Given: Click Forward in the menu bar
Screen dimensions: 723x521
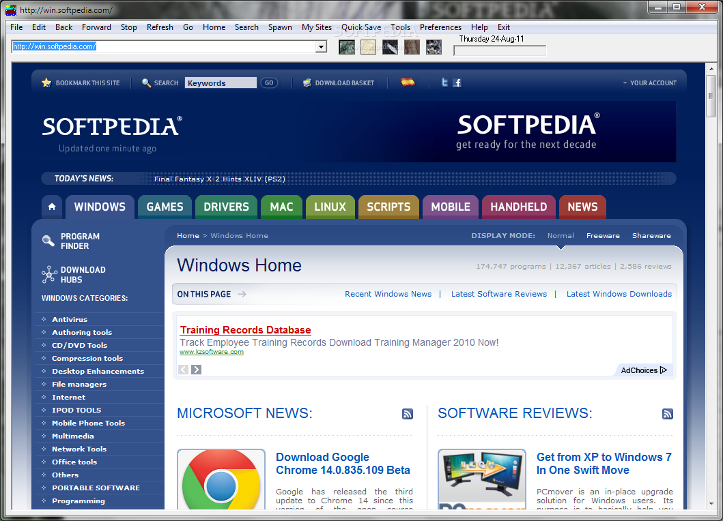Looking at the screenshot, I should click(x=96, y=27).
